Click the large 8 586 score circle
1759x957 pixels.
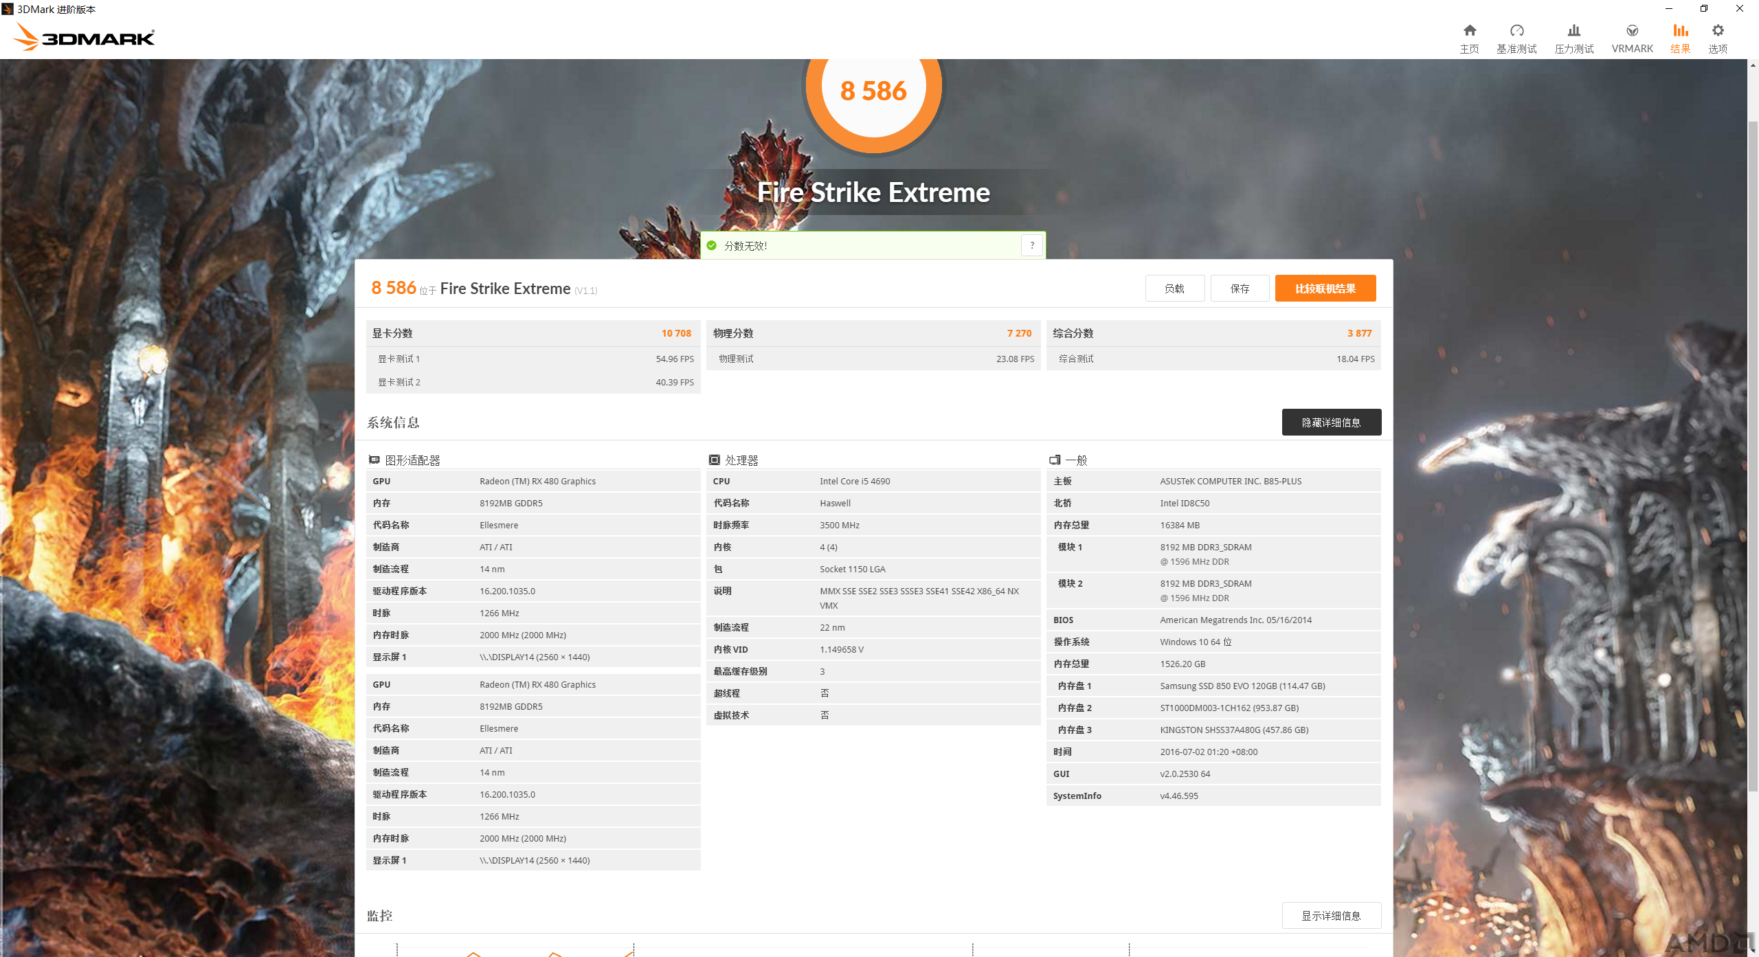873,89
